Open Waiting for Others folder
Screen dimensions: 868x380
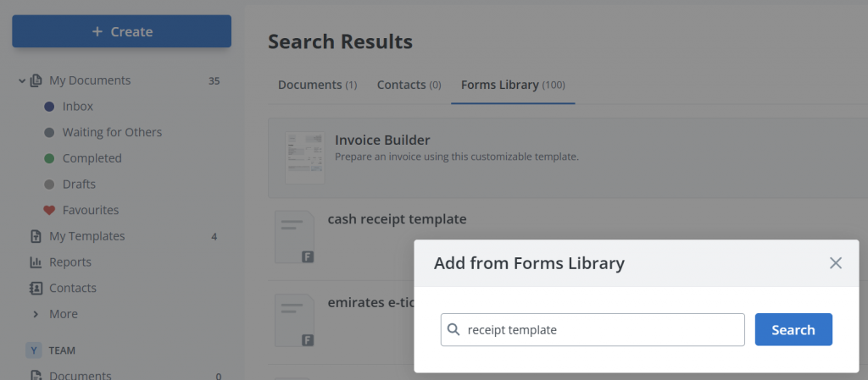(x=112, y=132)
